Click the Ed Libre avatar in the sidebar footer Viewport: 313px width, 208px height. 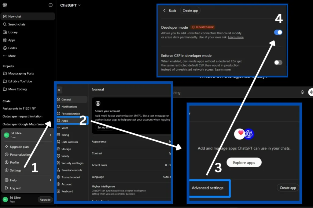[x=6, y=199]
